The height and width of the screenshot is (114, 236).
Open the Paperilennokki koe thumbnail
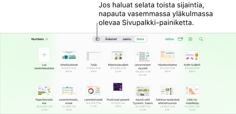pos(44,91)
